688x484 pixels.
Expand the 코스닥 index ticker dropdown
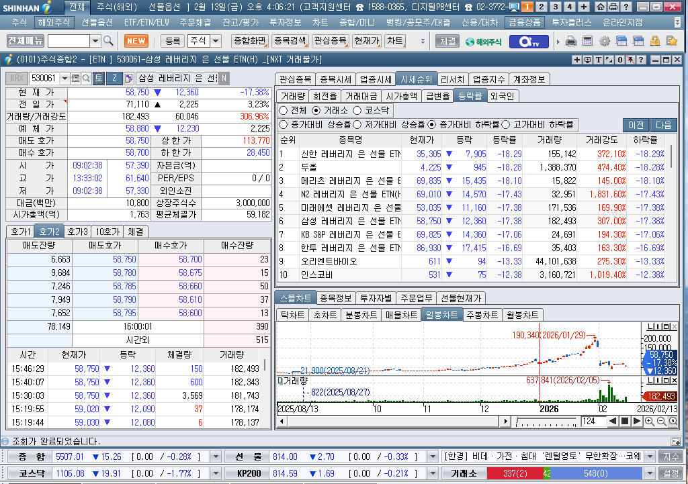(x=216, y=473)
